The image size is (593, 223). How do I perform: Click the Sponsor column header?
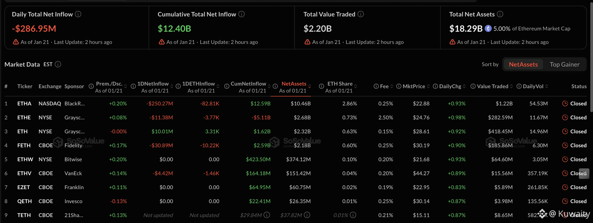(74, 87)
